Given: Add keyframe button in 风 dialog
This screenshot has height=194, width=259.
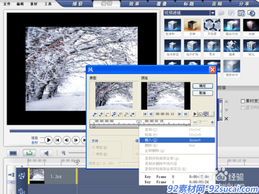Looking at the screenshot, I should 102,114.
